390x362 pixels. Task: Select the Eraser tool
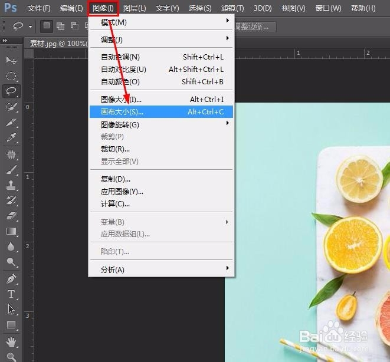pyautogui.click(x=11, y=216)
